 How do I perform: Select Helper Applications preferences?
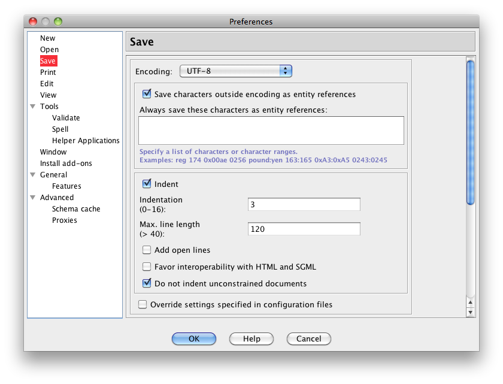click(x=86, y=141)
